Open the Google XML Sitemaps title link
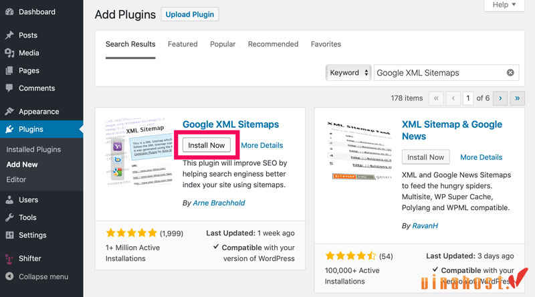 pyautogui.click(x=231, y=124)
